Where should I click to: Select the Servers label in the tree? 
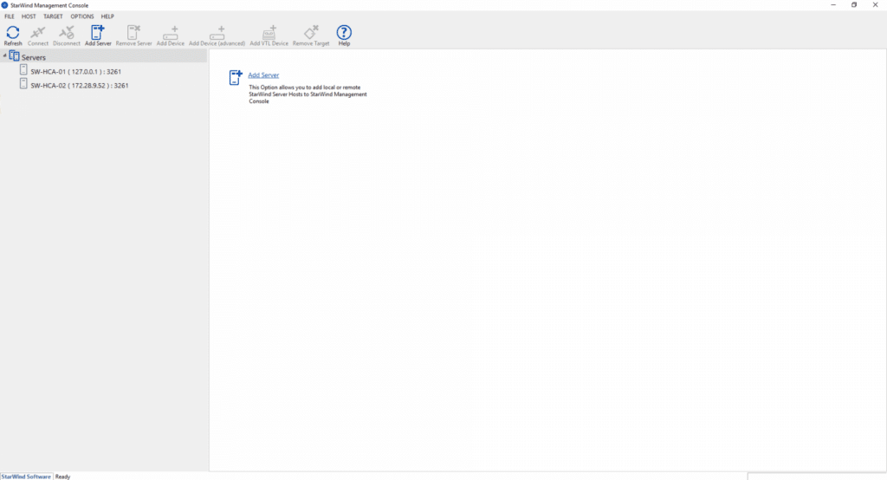tap(34, 57)
